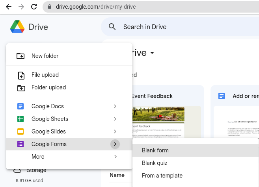Expand the Google Slides submenu arrow
Viewport: 259px width, 187px height.
(x=115, y=131)
